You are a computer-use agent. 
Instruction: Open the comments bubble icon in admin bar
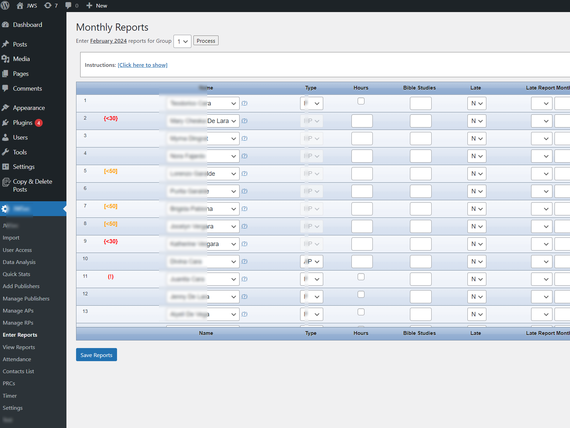coord(68,6)
